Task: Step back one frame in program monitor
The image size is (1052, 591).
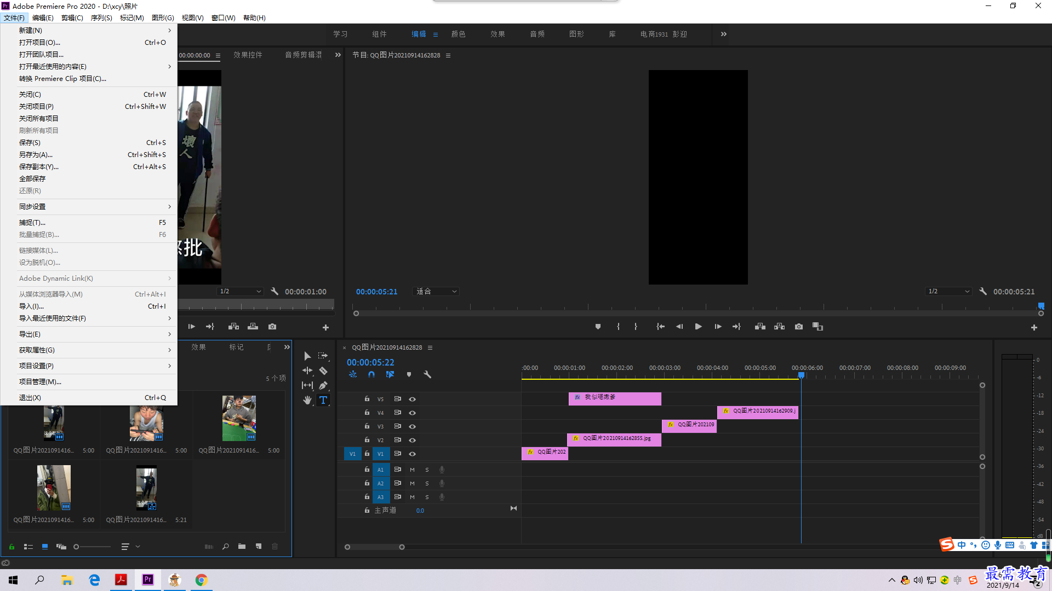Action: click(x=679, y=327)
